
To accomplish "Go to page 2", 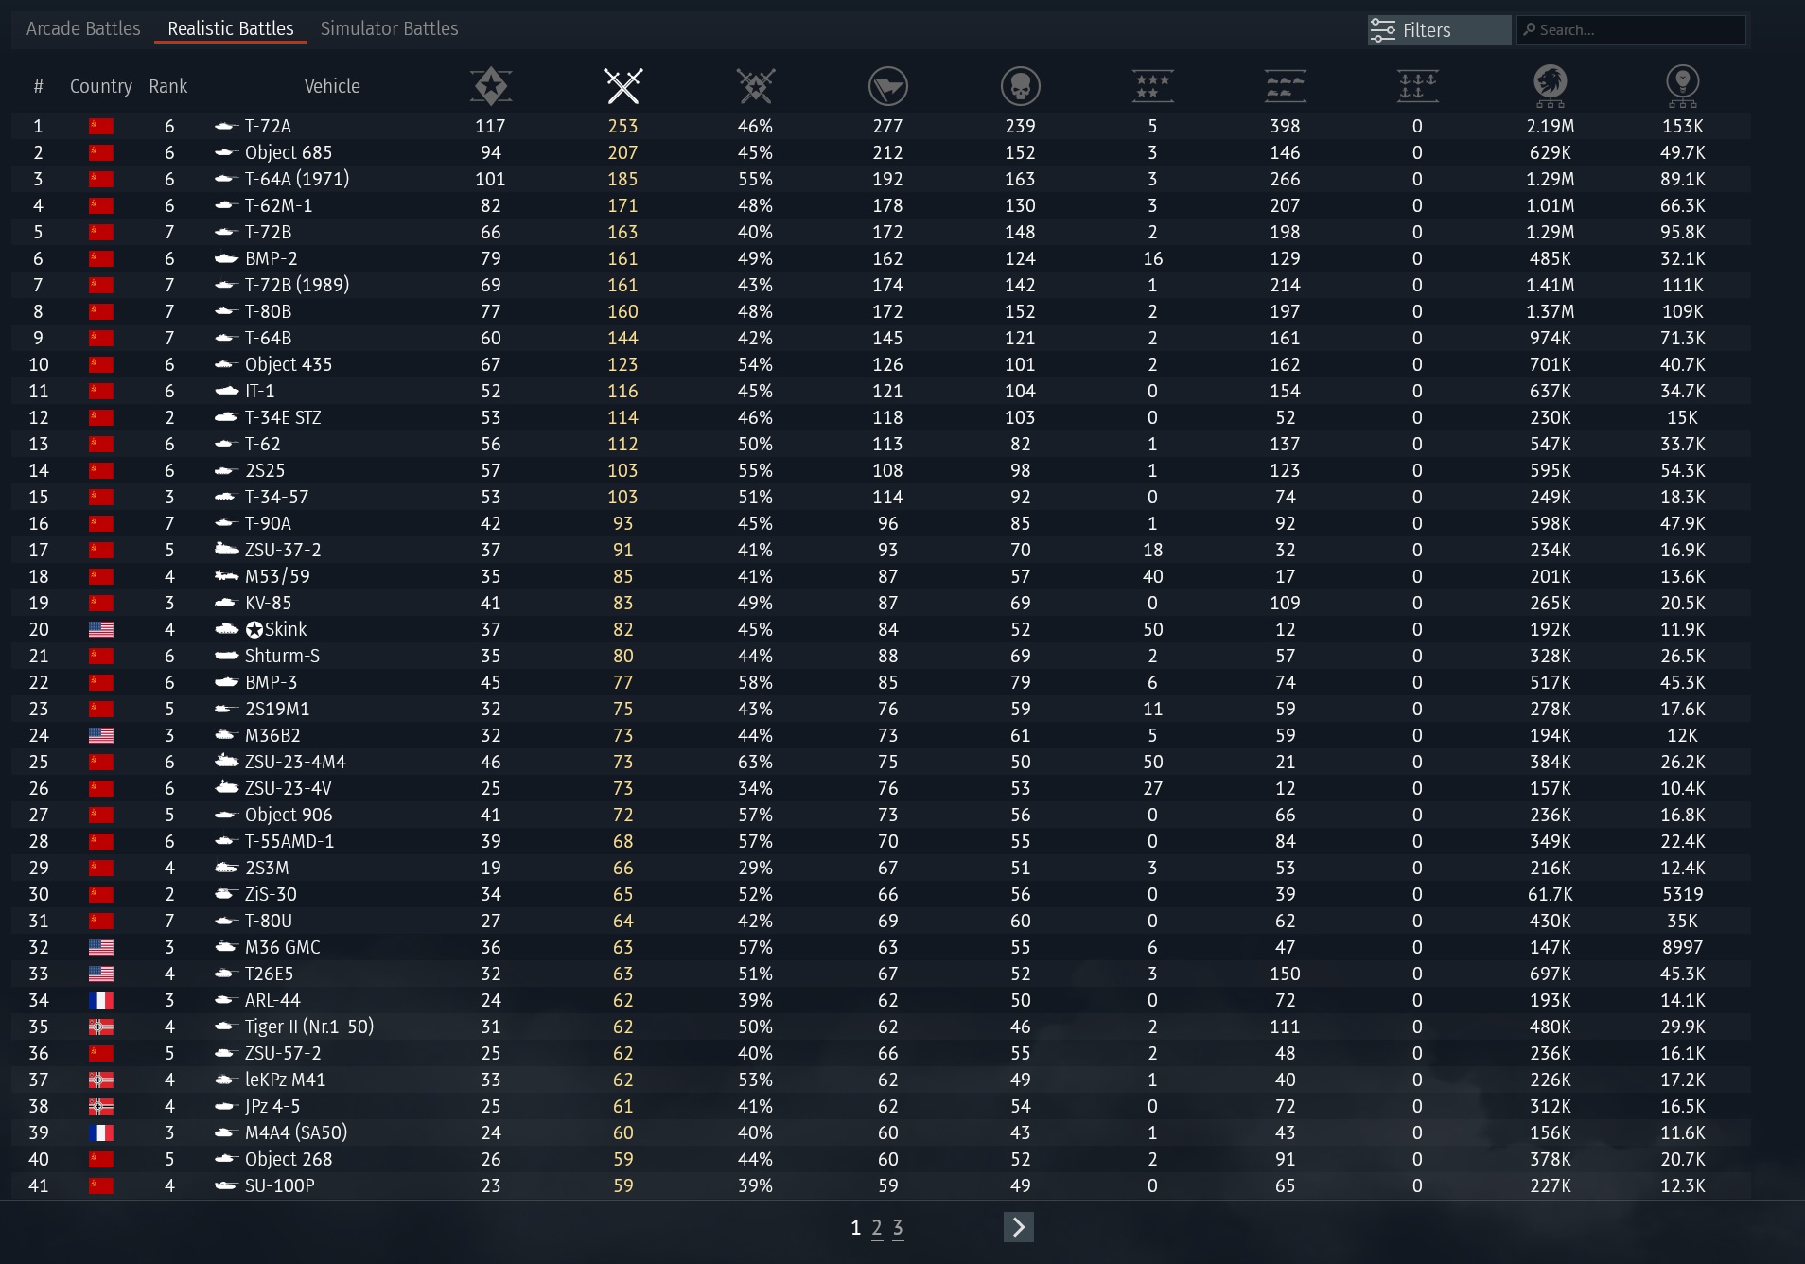I will [877, 1228].
